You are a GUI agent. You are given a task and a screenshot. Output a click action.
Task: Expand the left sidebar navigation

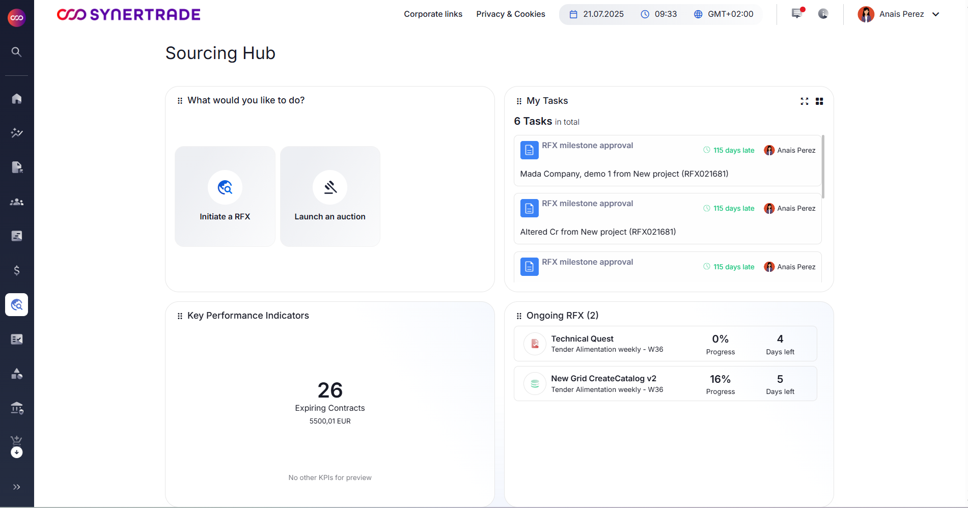tap(17, 487)
